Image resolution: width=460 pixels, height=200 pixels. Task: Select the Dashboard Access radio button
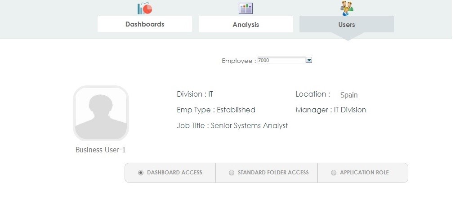coord(141,173)
